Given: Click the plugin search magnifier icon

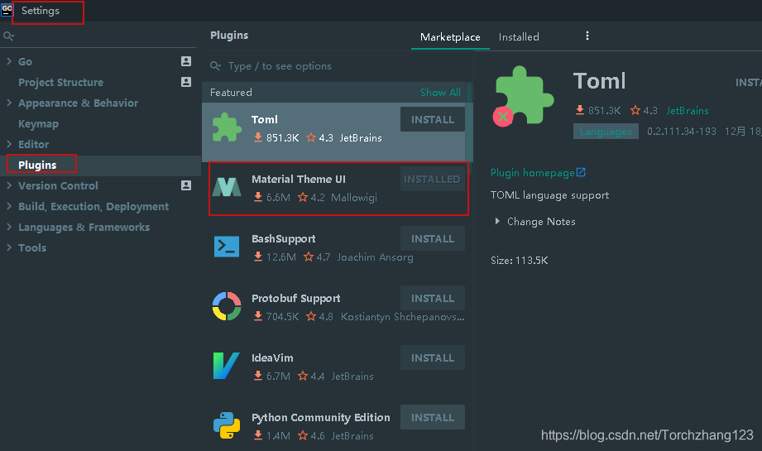Looking at the screenshot, I should point(215,66).
